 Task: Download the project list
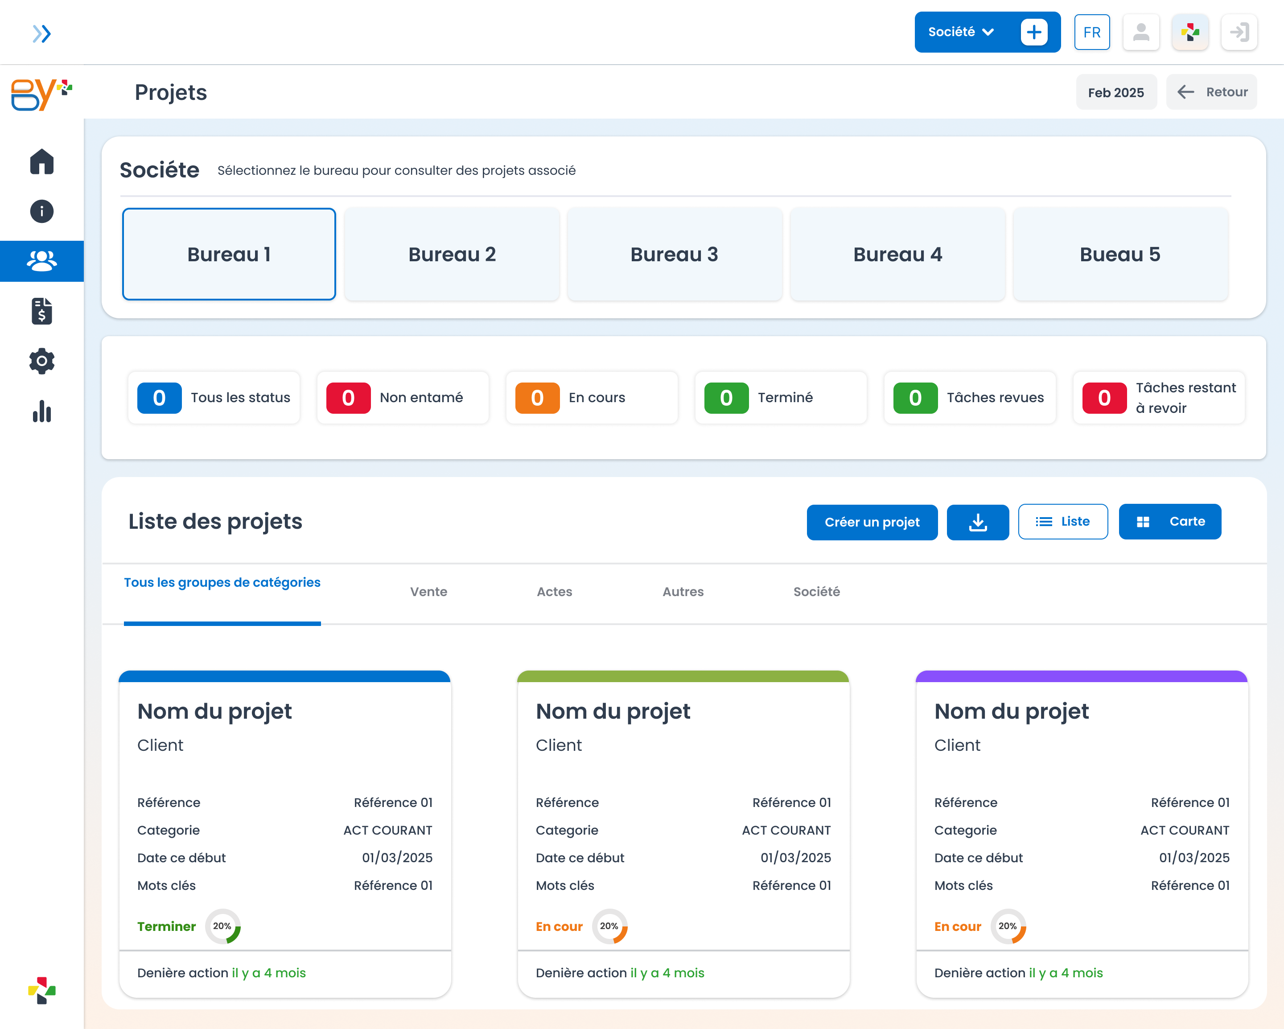coord(978,522)
